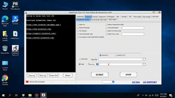The height and width of the screenshot is (98, 175).
Task: Select Frp Fastboot (UNLOCKED BOOTLOADER) option
Action: click(78, 37)
